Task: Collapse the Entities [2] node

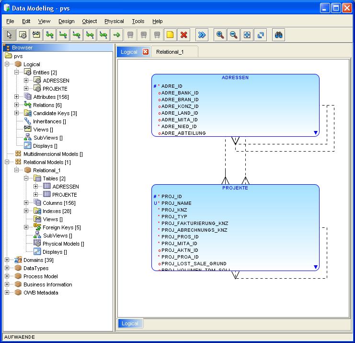Action: [x=16, y=72]
